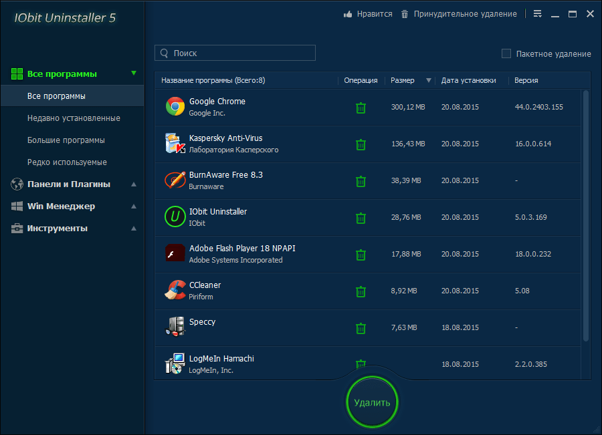Select the Adobe Systems Incorporated text
602x435 pixels.
[235, 260]
